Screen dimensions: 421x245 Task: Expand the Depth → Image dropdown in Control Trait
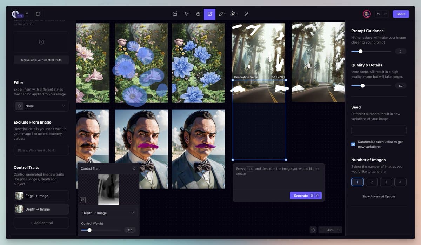(x=108, y=213)
